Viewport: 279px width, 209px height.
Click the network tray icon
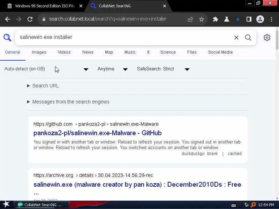247,205
